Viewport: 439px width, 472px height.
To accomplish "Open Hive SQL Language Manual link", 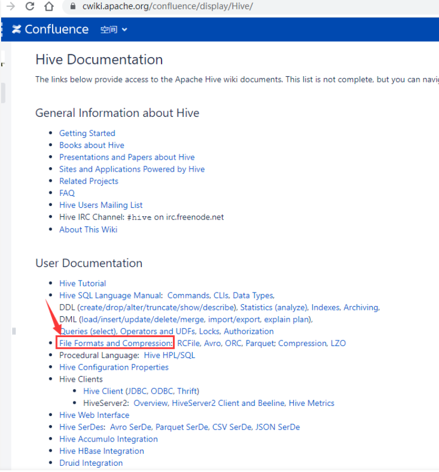I will coord(111,296).
